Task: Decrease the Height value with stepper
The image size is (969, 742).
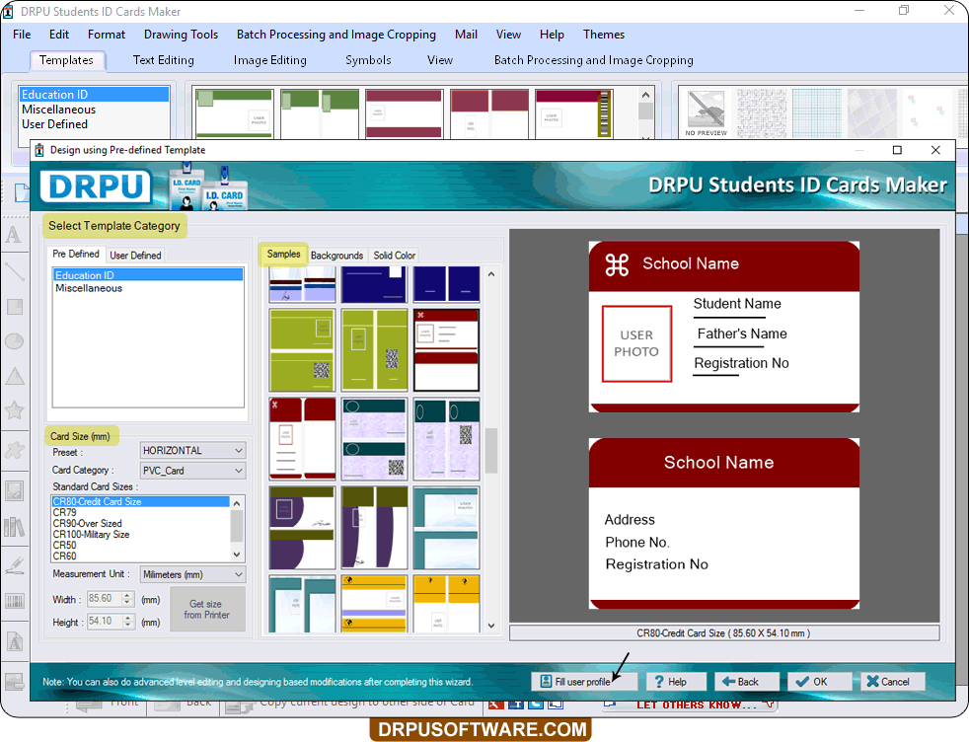Action: pos(127,626)
